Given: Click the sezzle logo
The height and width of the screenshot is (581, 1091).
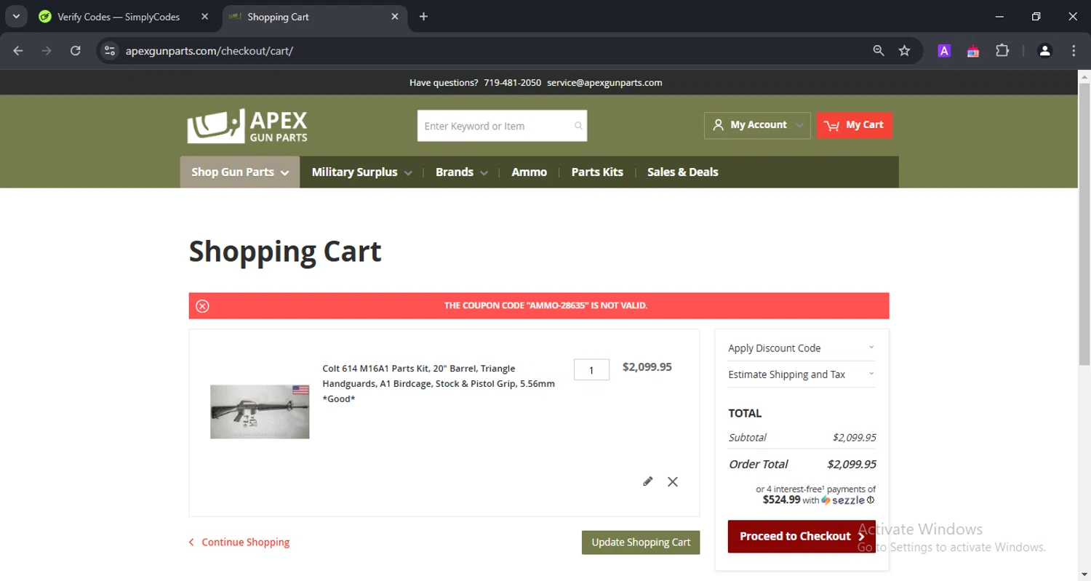Looking at the screenshot, I should pyautogui.click(x=843, y=500).
